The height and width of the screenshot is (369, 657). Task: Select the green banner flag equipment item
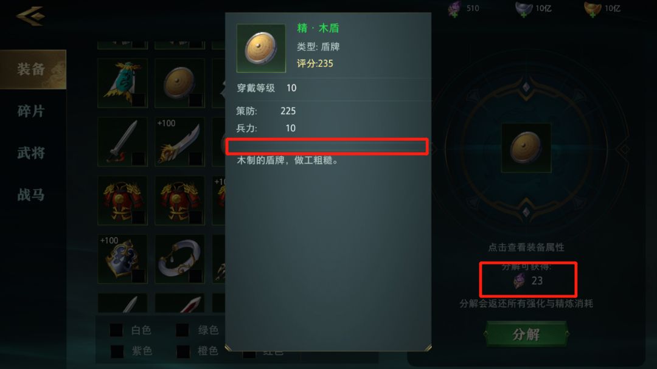(x=122, y=83)
